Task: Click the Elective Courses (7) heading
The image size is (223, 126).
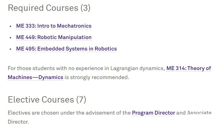Action: point(47,100)
